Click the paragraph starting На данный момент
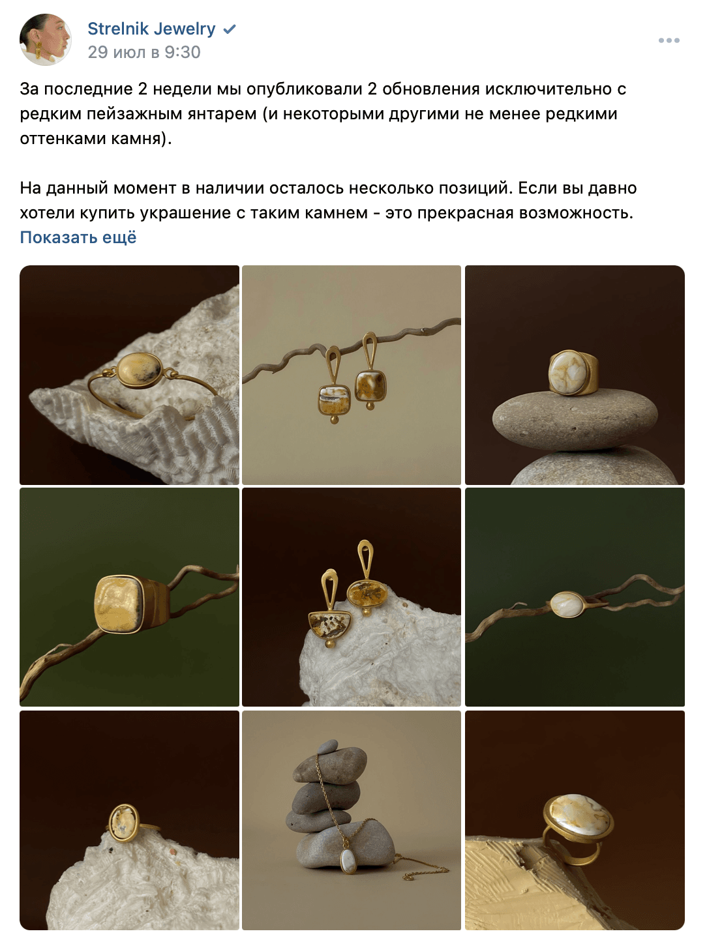 click(x=328, y=200)
